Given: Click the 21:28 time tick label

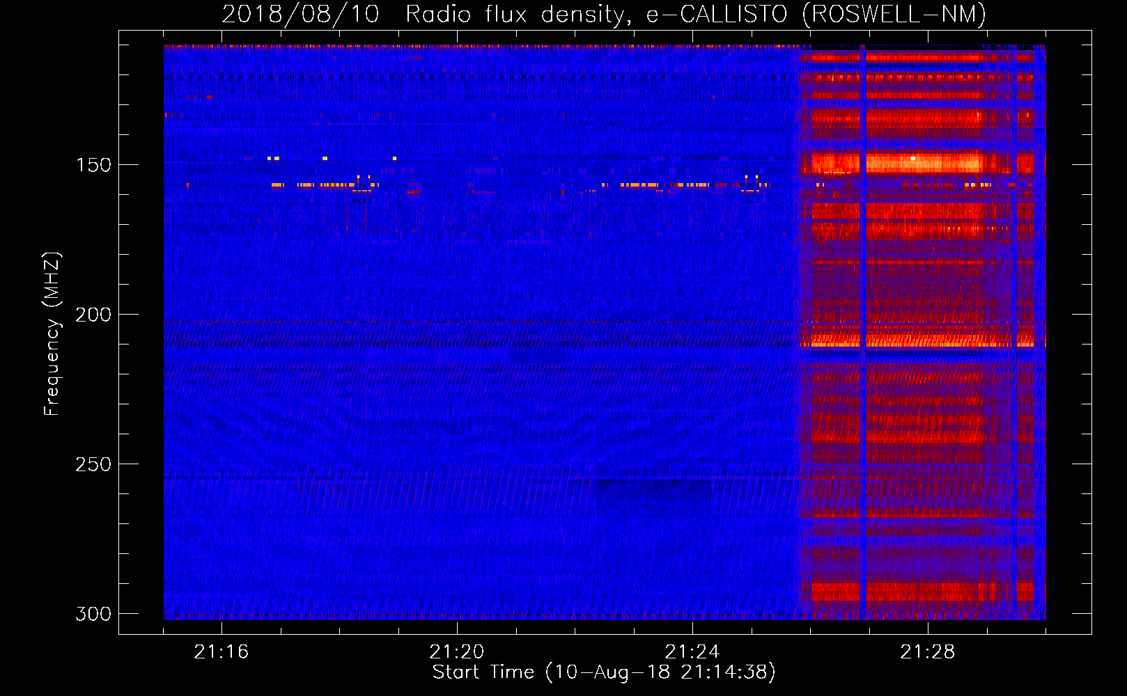Looking at the screenshot, I should (928, 651).
